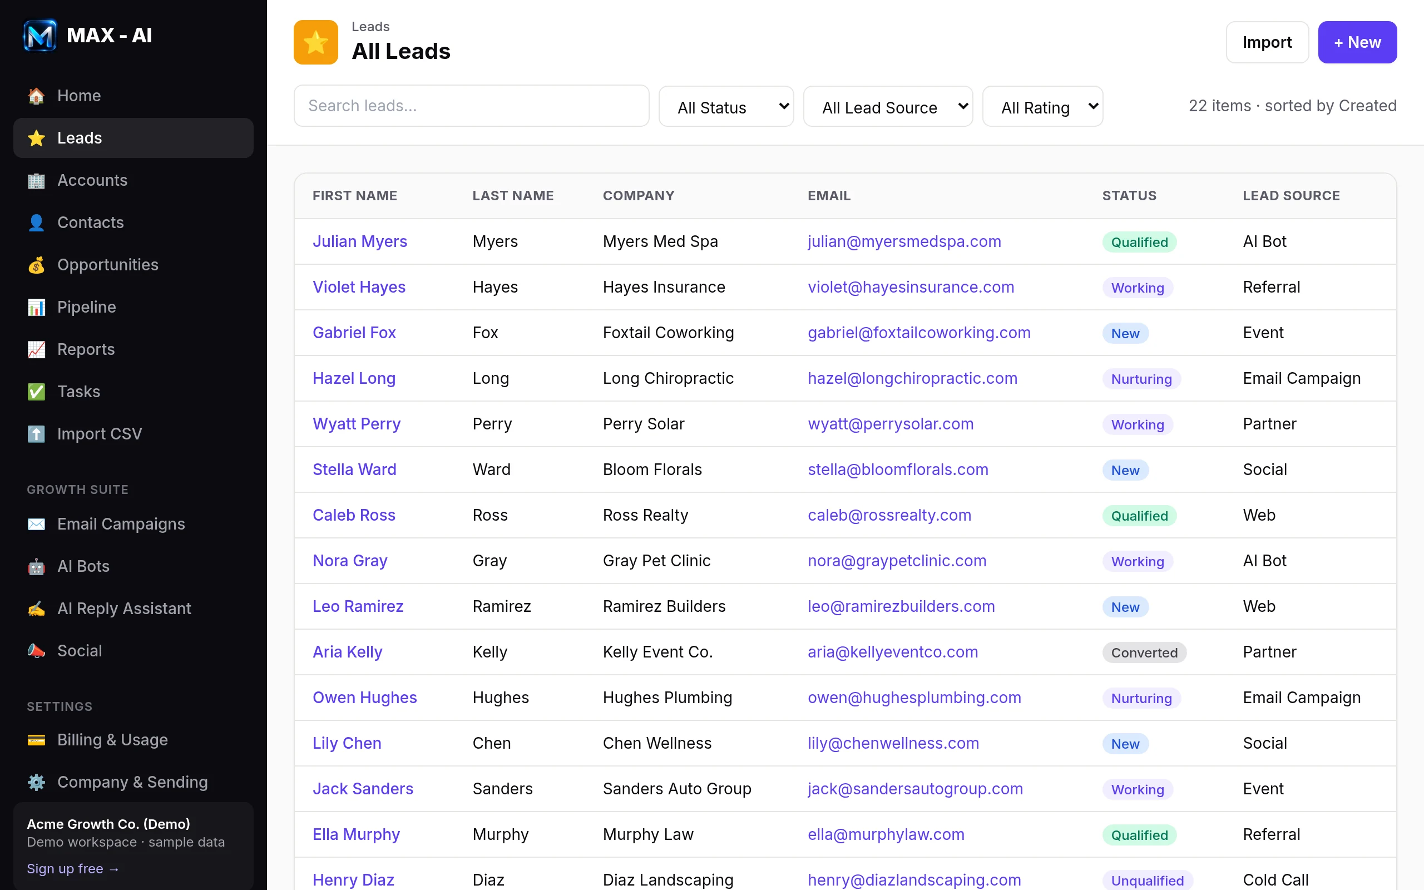Click the Accounts building icon
This screenshot has height=890, width=1424.
click(x=37, y=180)
